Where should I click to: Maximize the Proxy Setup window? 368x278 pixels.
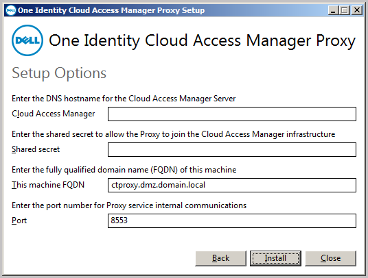click(x=345, y=10)
